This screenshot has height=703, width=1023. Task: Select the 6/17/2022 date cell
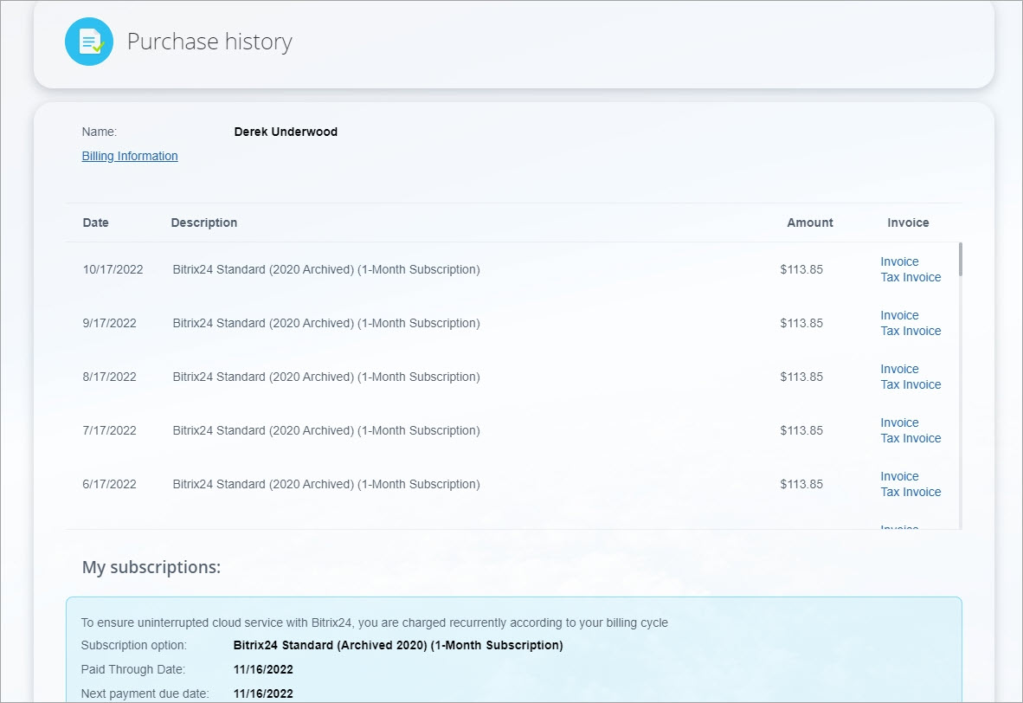[x=110, y=484]
